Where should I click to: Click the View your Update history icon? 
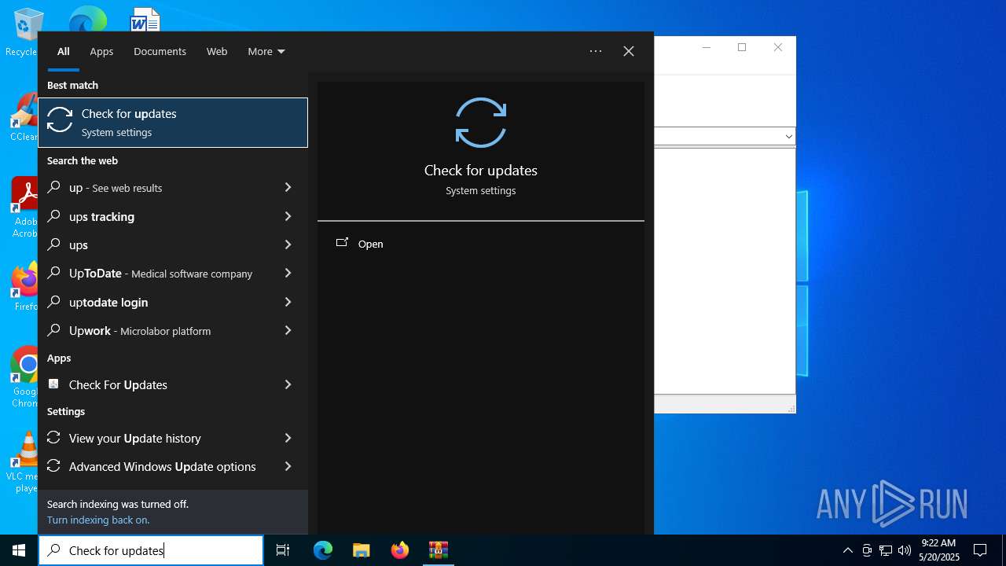tap(54, 438)
